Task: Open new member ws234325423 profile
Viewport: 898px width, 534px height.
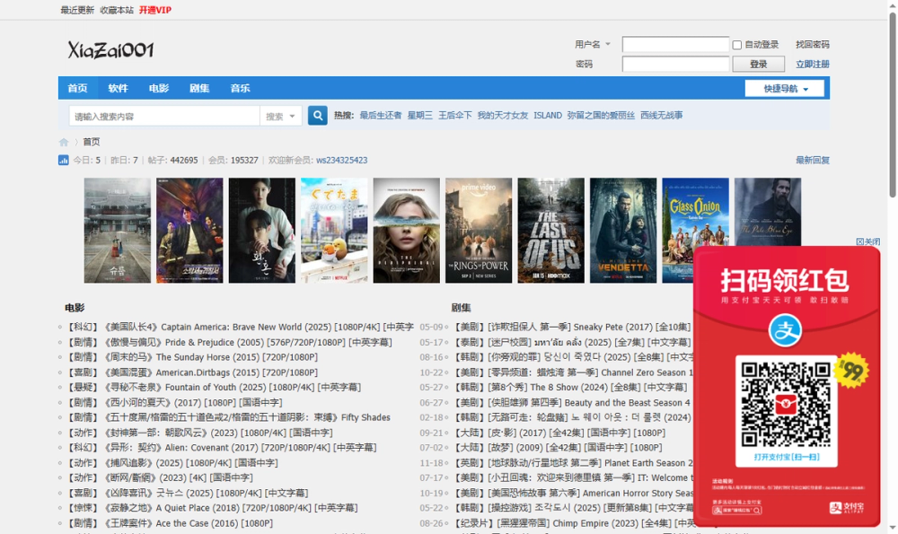Action: tap(341, 161)
